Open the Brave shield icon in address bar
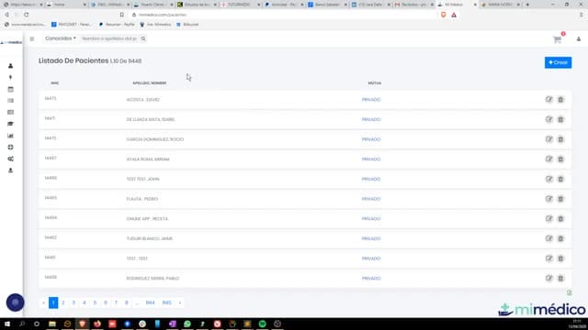This screenshot has height=330, width=588. point(443,15)
